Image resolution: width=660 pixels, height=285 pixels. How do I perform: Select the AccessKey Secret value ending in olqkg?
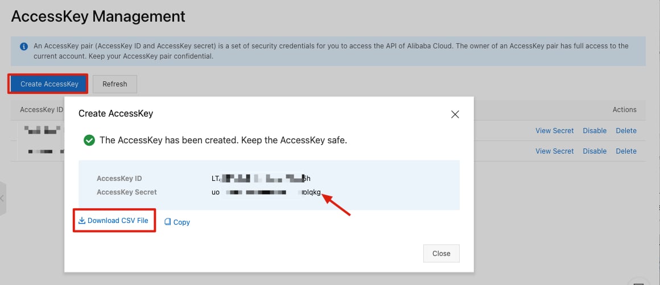pyautogui.click(x=266, y=192)
